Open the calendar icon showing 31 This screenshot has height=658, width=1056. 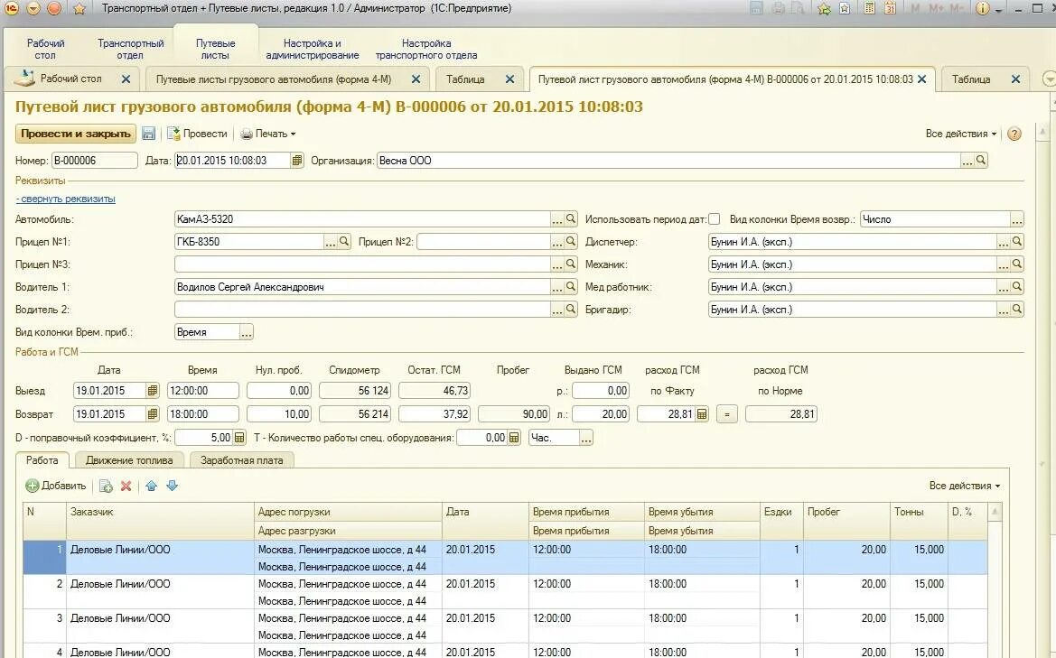(x=890, y=9)
